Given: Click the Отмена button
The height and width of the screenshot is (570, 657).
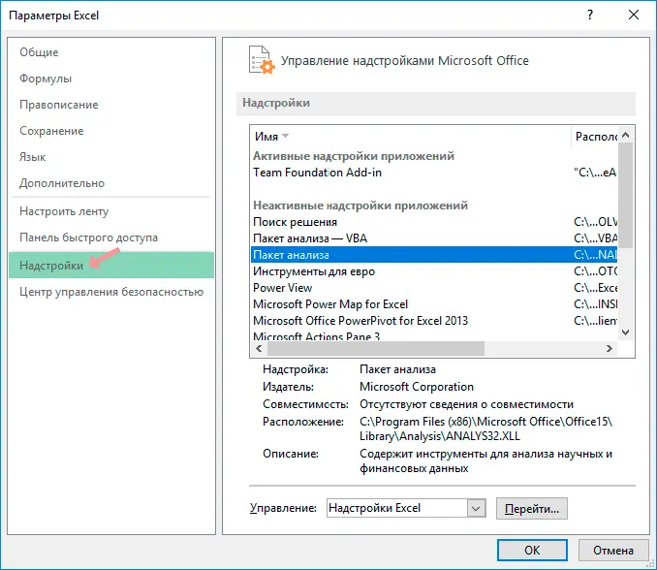Looking at the screenshot, I should tap(613, 550).
